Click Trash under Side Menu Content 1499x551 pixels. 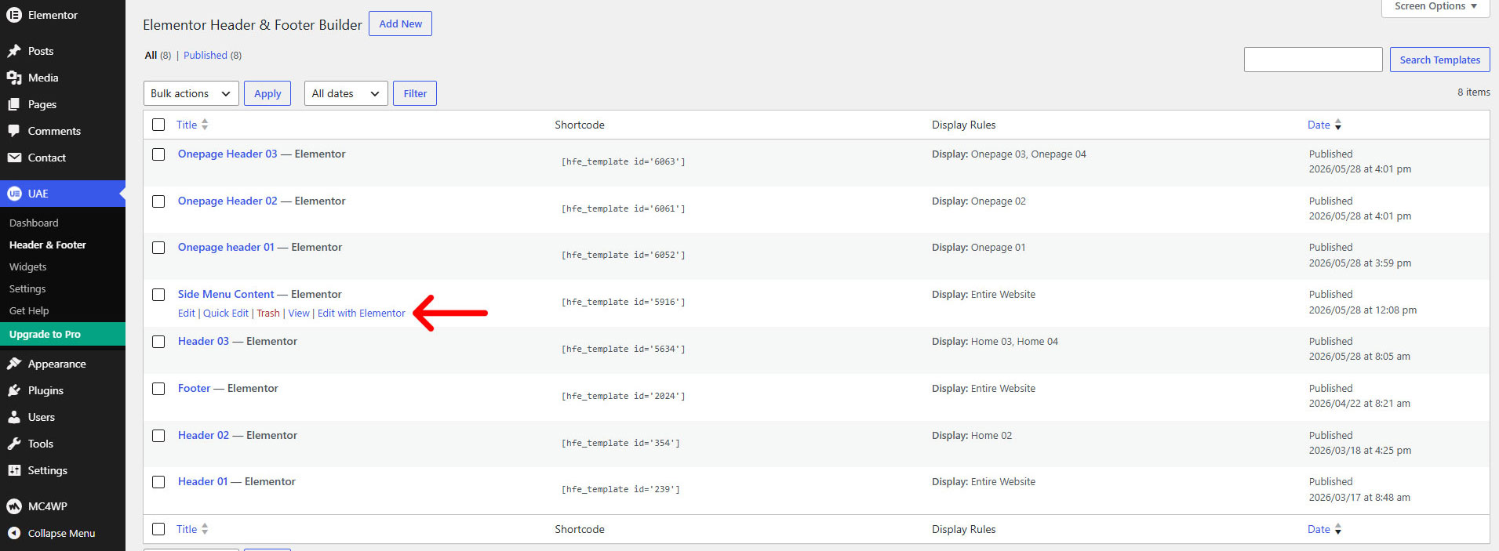268,313
